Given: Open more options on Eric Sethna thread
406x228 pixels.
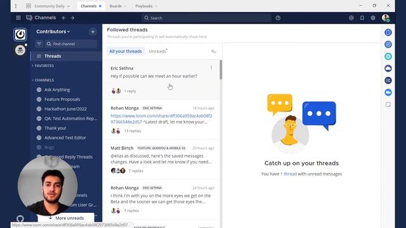Looking at the screenshot, I should pos(211,68).
